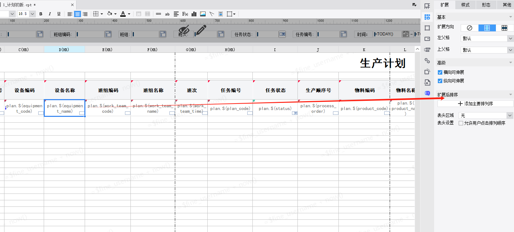Open the cell attributes panel icon
Screen dimensions: 514x232
click(427, 17)
